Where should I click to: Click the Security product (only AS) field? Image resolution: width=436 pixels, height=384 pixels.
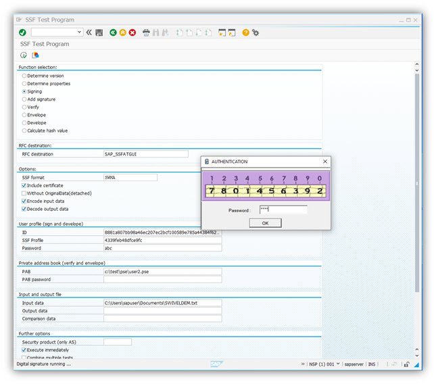tap(118, 341)
